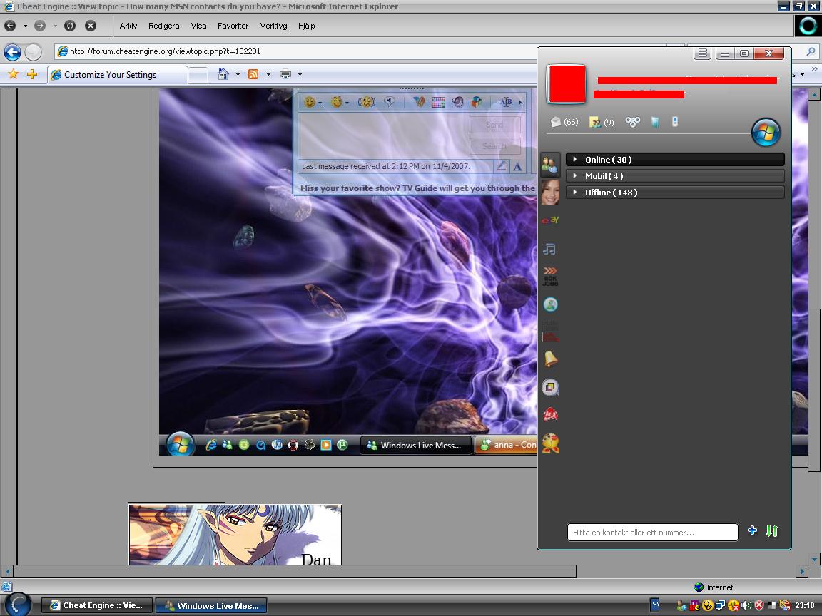Screen dimensions: 822x616
Task: Click the page scrollbar up arrow
Action: 814,95
